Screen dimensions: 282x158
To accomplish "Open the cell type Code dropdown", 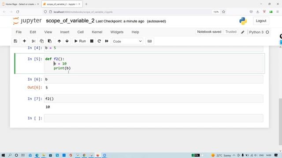I will tap(127, 41).
